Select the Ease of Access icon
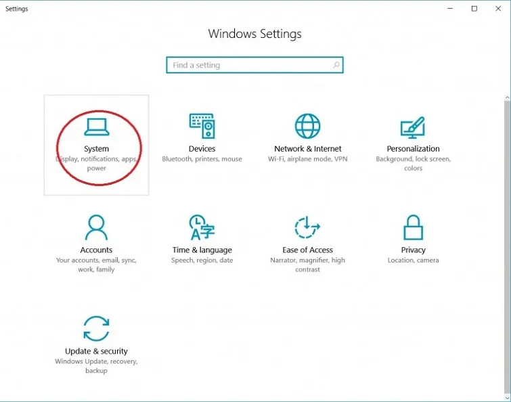 click(308, 227)
